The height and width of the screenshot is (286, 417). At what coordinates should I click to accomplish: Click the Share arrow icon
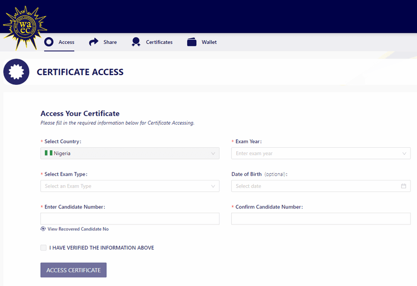coord(94,42)
